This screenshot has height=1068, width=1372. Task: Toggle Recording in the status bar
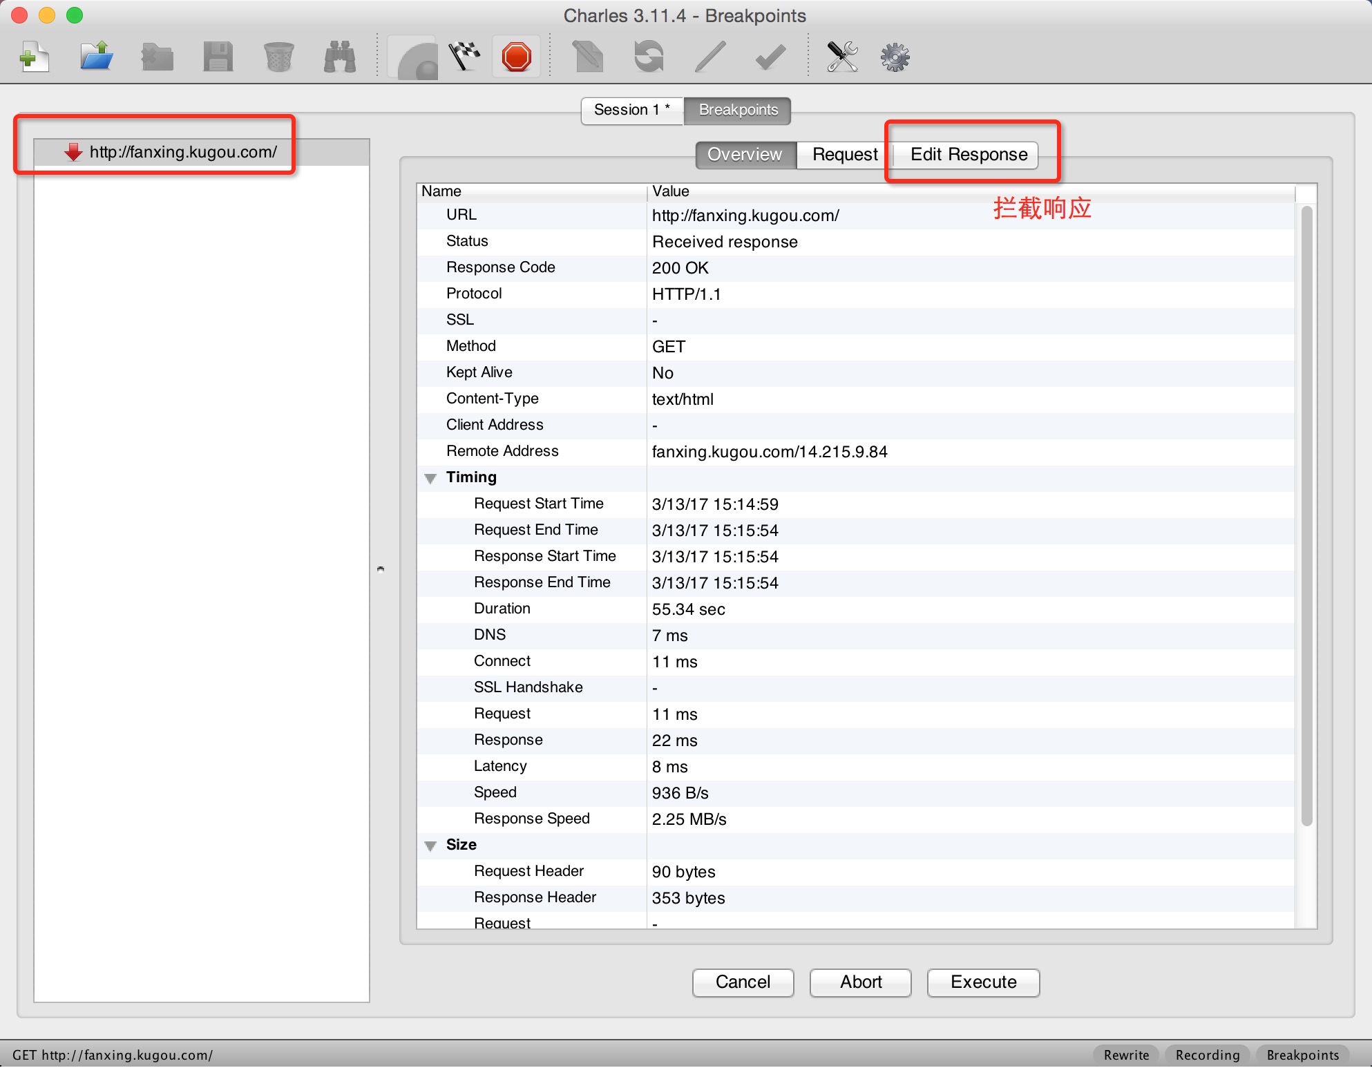coord(1207,1055)
